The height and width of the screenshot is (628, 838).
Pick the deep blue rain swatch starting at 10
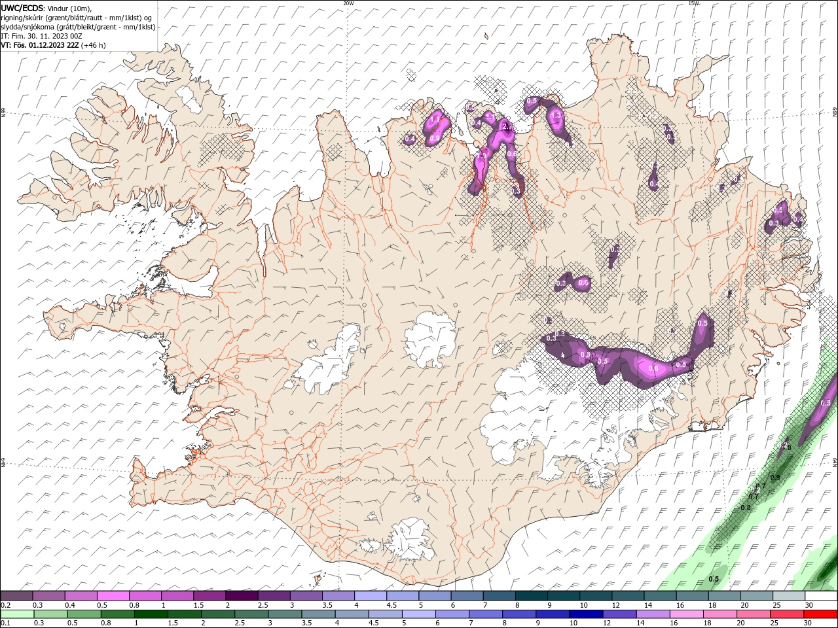pyautogui.click(x=585, y=614)
